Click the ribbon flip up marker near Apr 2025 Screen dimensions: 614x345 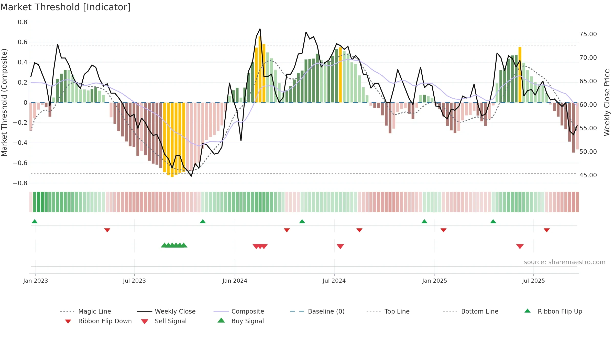pyautogui.click(x=493, y=221)
